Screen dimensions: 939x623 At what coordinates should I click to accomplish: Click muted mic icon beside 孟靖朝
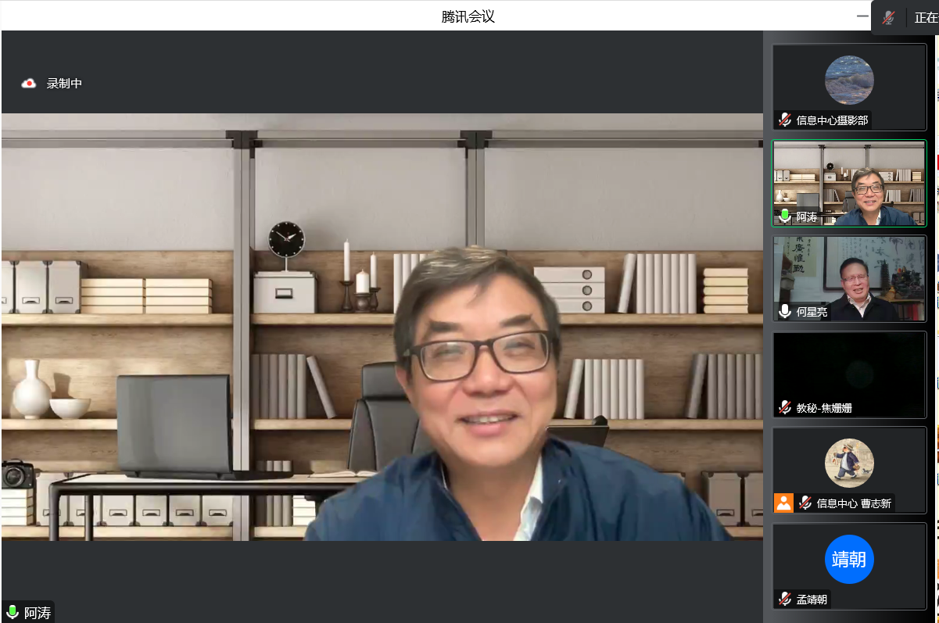click(784, 599)
